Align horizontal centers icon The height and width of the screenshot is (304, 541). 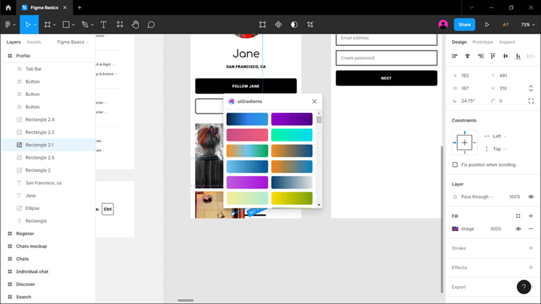pyautogui.click(x=467, y=56)
